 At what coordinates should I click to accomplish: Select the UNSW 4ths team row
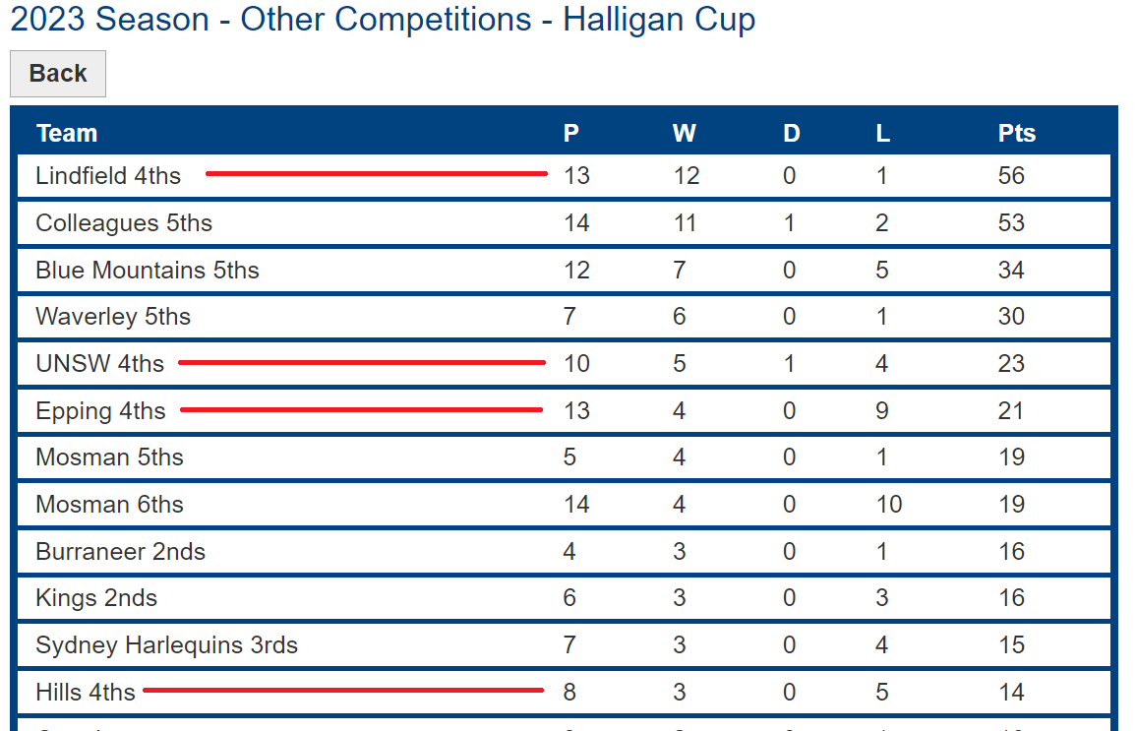(x=99, y=364)
